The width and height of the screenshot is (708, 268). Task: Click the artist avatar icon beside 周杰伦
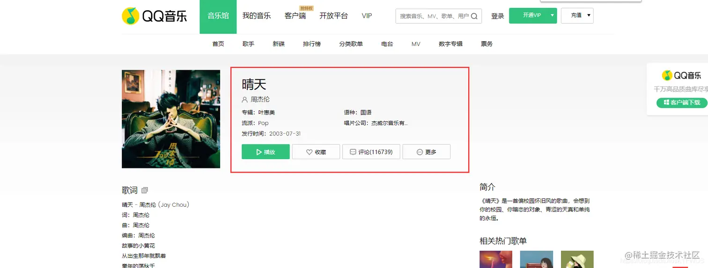click(x=244, y=100)
